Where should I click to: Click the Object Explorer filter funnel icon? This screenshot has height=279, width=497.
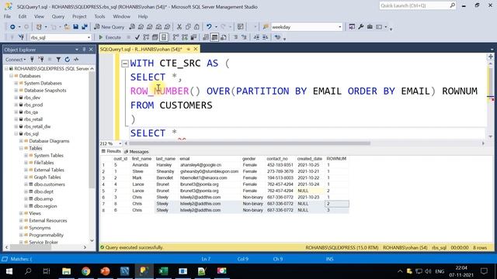(x=58, y=59)
